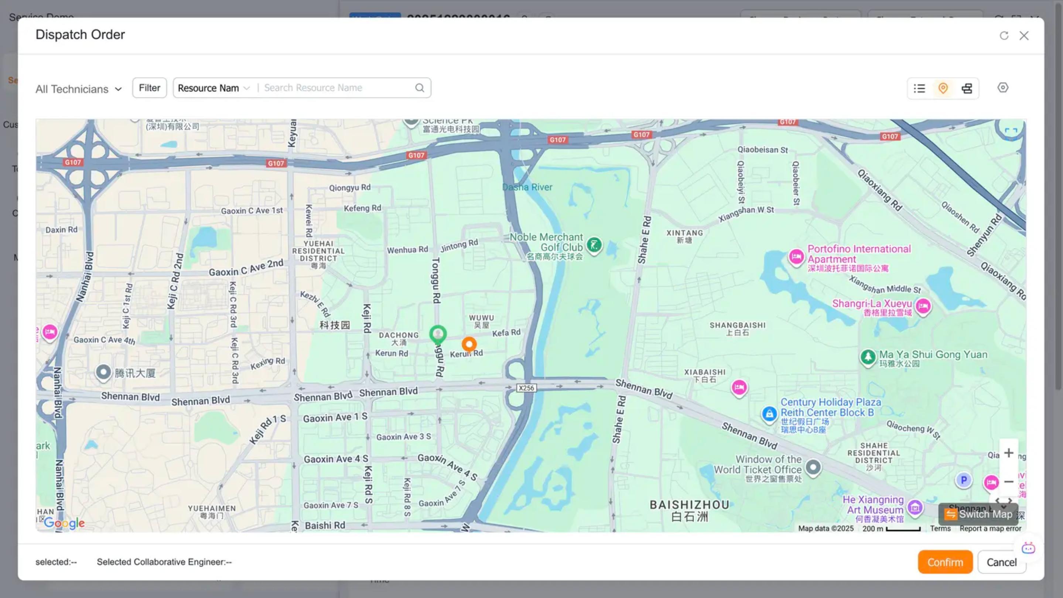This screenshot has width=1063, height=598.
Task: Click the parking P marker
Action: click(964, 481)
